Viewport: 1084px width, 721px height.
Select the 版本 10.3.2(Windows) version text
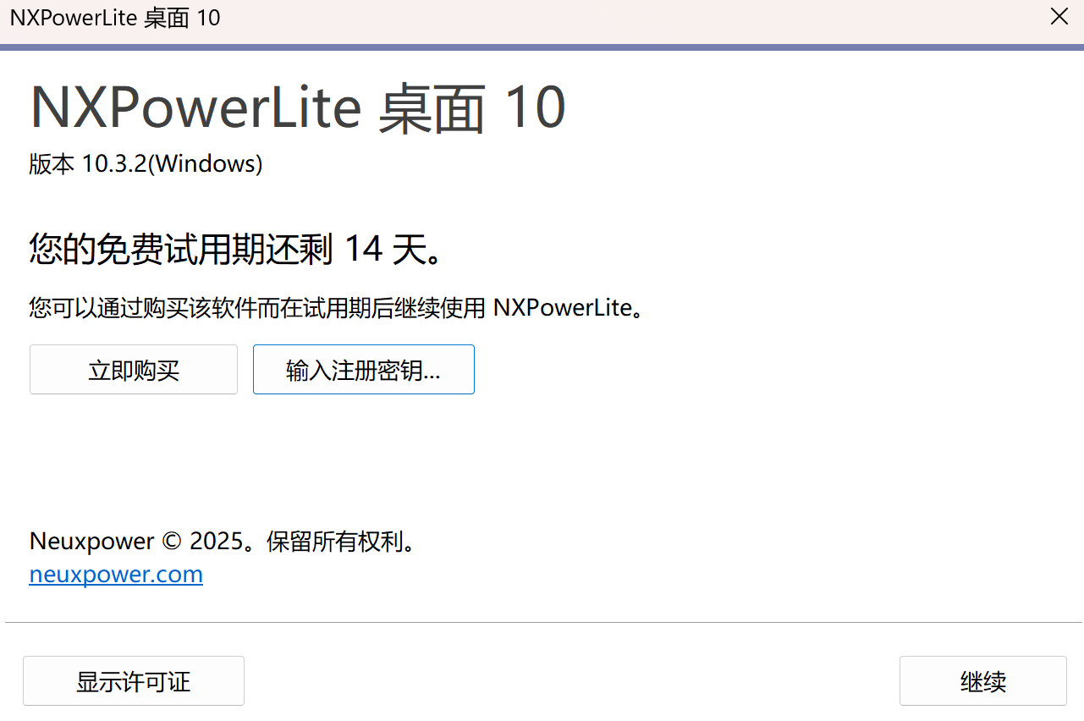pyautogui.click(x=146, y=164)
